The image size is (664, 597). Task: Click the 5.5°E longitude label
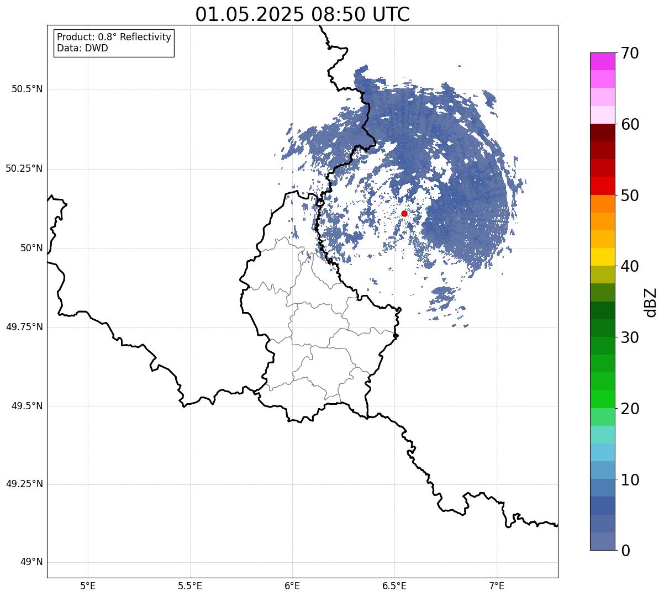coord(190,585)
